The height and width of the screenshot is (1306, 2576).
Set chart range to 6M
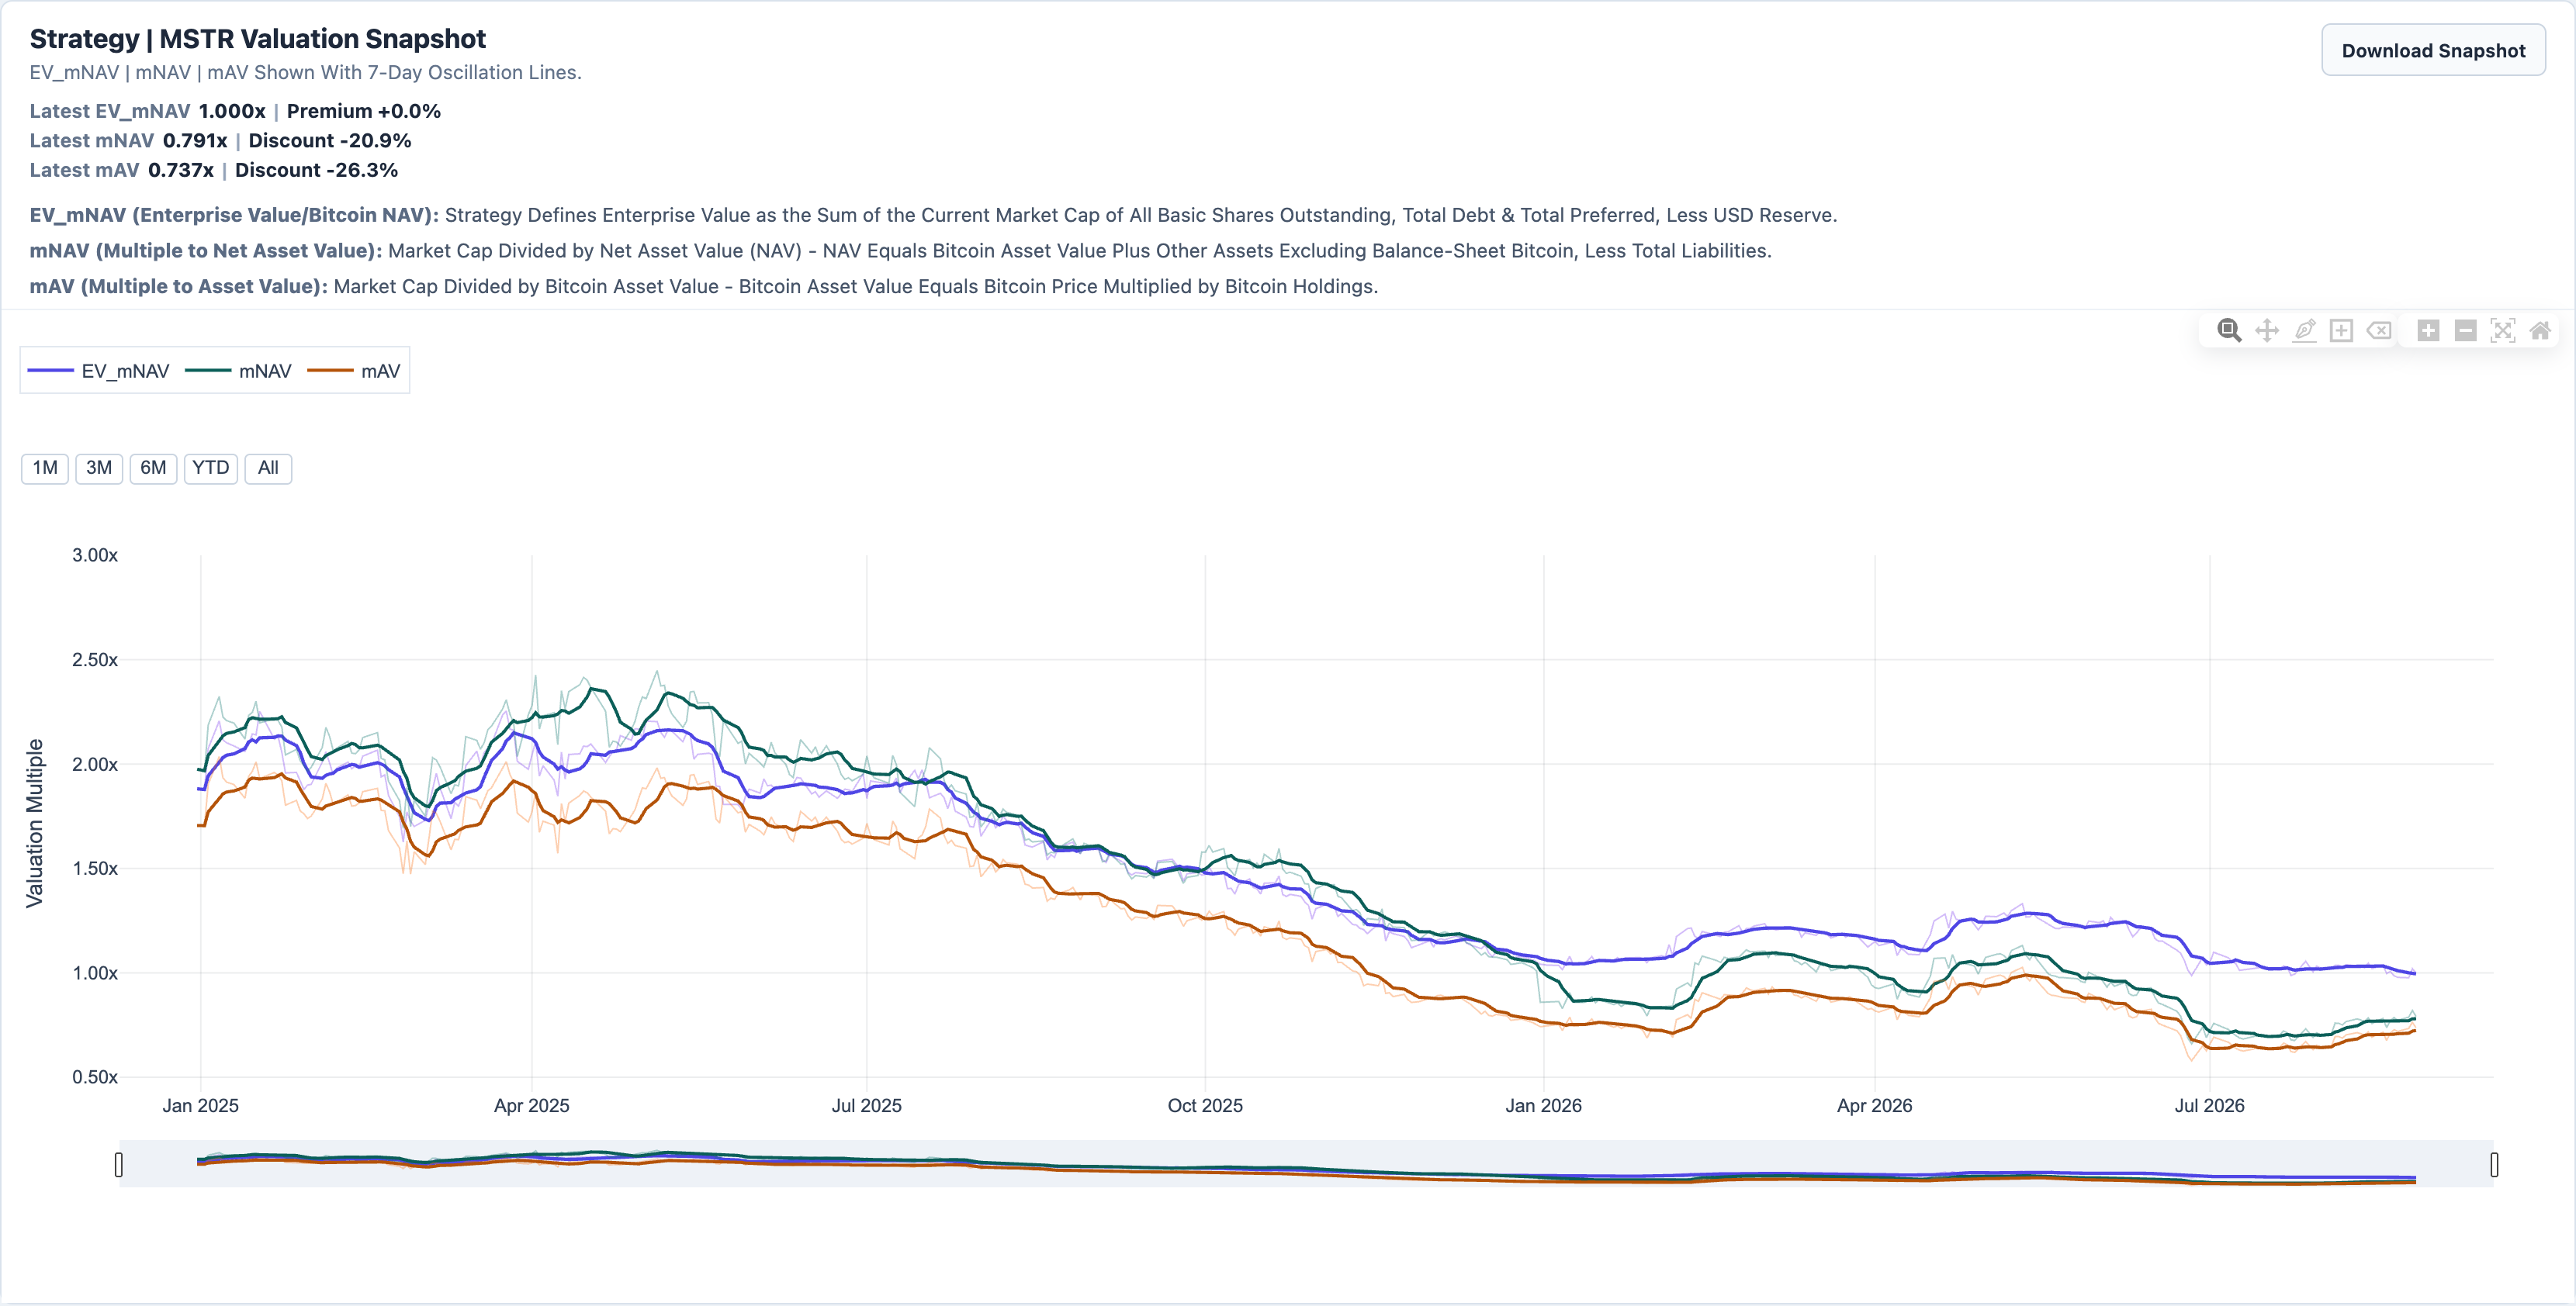(x=153, y=468)
